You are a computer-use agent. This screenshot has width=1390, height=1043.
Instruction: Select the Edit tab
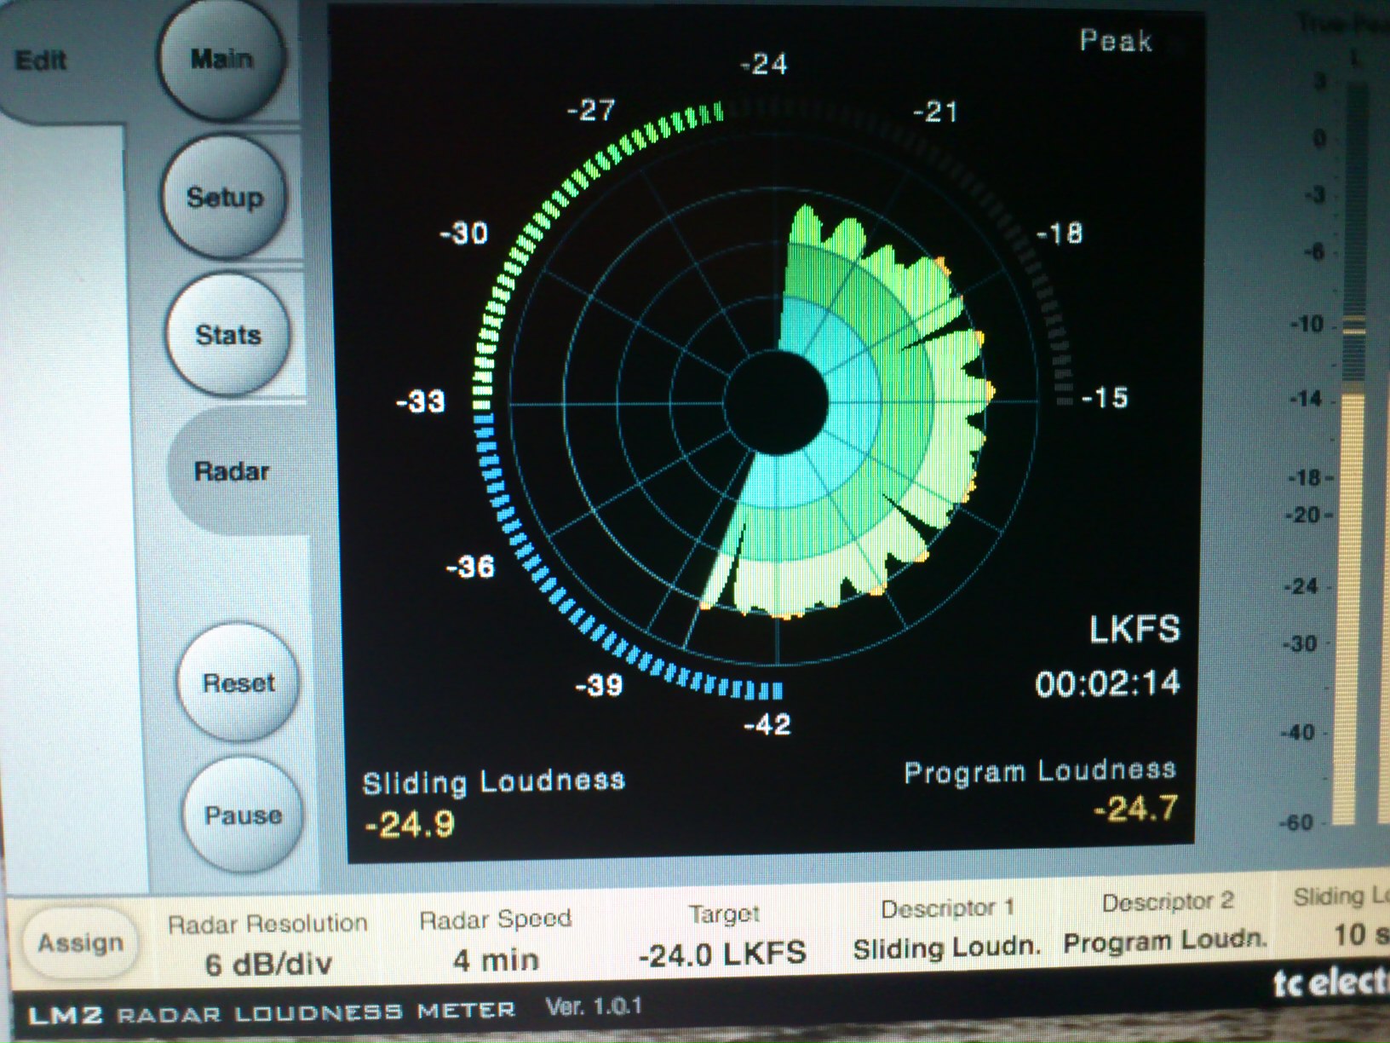click(x=41, y=60)
